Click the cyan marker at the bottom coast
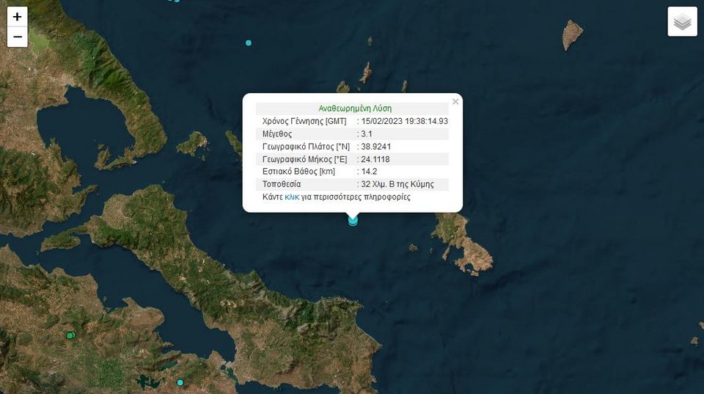The width and height of the screenshot is (704, 394). 180,382
